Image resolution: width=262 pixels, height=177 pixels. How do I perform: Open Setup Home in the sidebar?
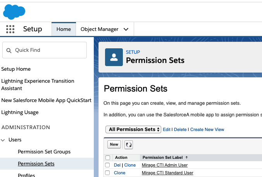[16, 69]
